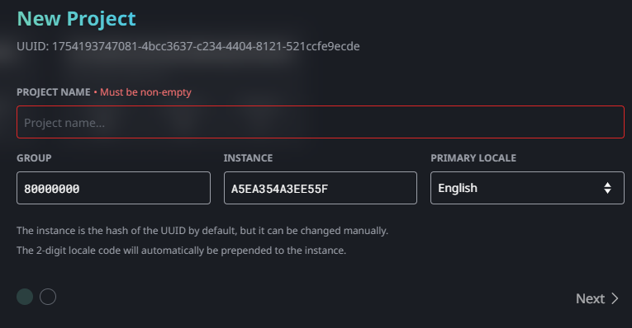
Task: Click the PRIMARY LOCALE label
Action: tap(473, 158)
